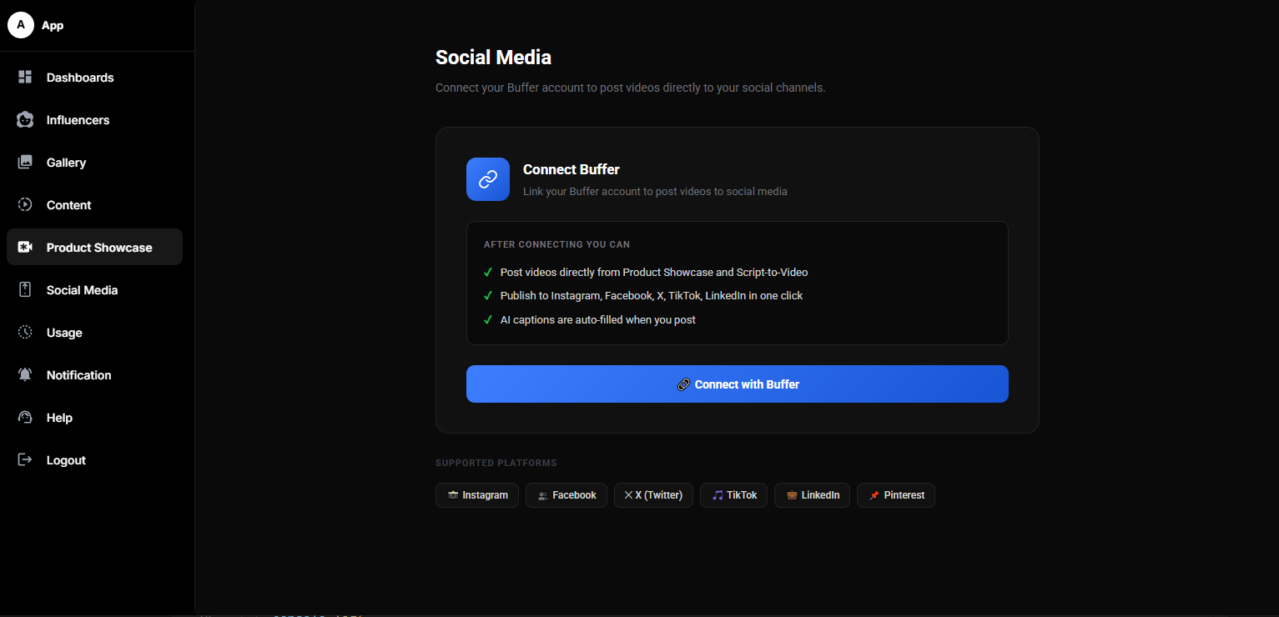
Task: Click the Gallery images icon
Action: point(25,162)
